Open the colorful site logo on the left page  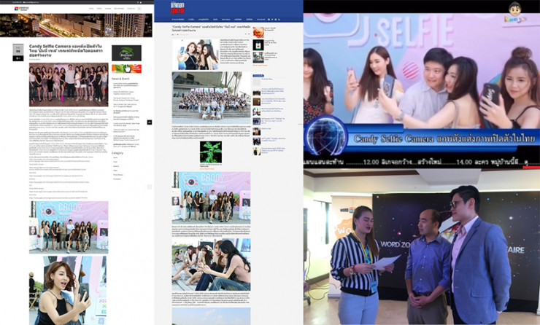21,9
